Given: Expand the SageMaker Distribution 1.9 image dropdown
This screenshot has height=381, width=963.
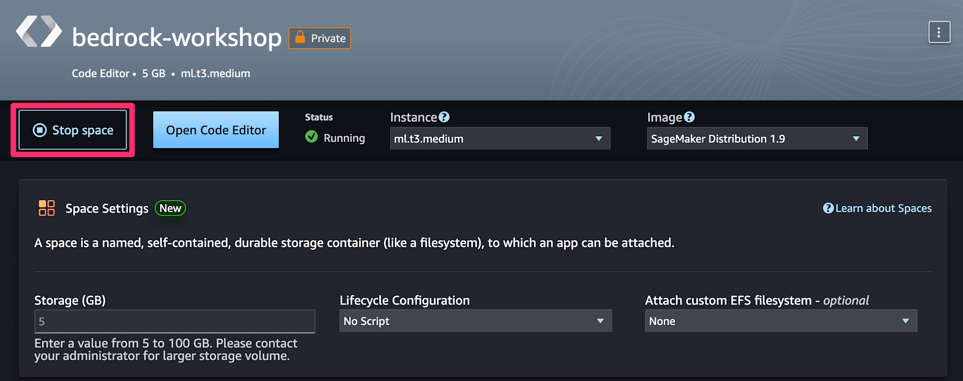Looking at the screenshot, I should tap(757, 139).
